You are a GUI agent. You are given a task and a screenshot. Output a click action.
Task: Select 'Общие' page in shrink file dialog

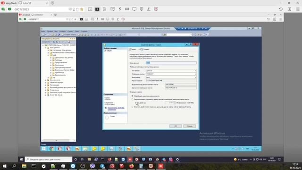109,51
